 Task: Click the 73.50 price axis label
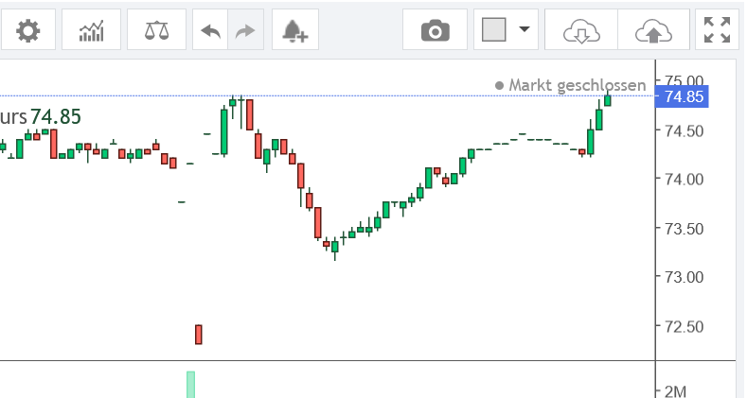click(685, 229)
